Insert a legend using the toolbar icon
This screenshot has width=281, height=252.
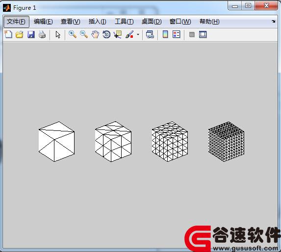click(177, 34)
